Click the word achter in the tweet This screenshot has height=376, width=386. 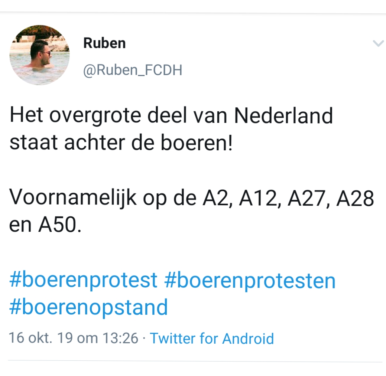click(94, 143)
